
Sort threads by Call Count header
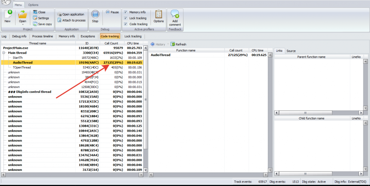point(111,43)
